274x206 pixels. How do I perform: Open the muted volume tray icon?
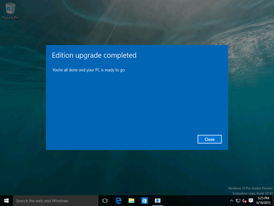(244, 201)
